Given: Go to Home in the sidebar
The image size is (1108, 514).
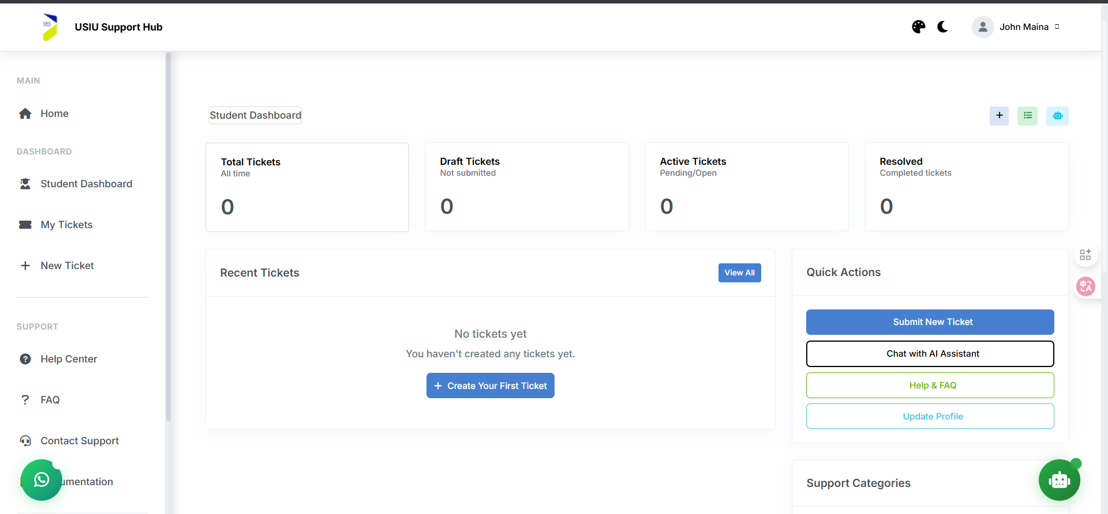Looking at the screenshot, I should [x=54, y=114].
